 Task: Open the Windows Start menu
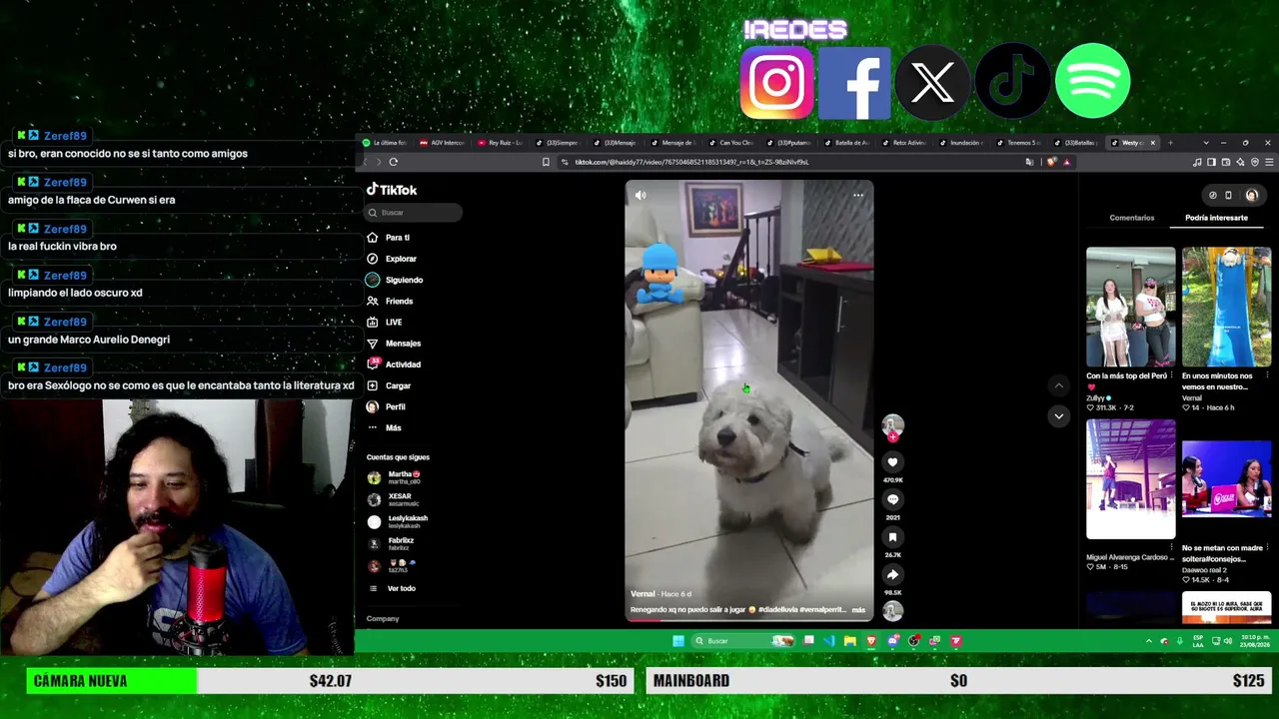pyautogui.click(x=678, y=641)
